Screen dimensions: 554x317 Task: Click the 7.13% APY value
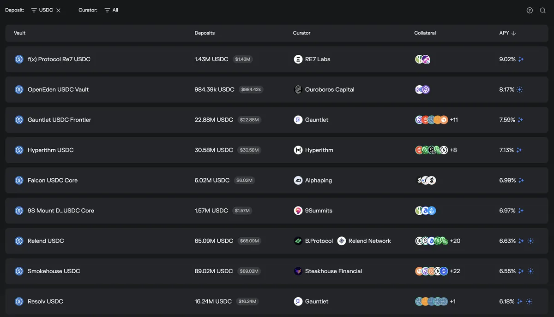[506, 150]
